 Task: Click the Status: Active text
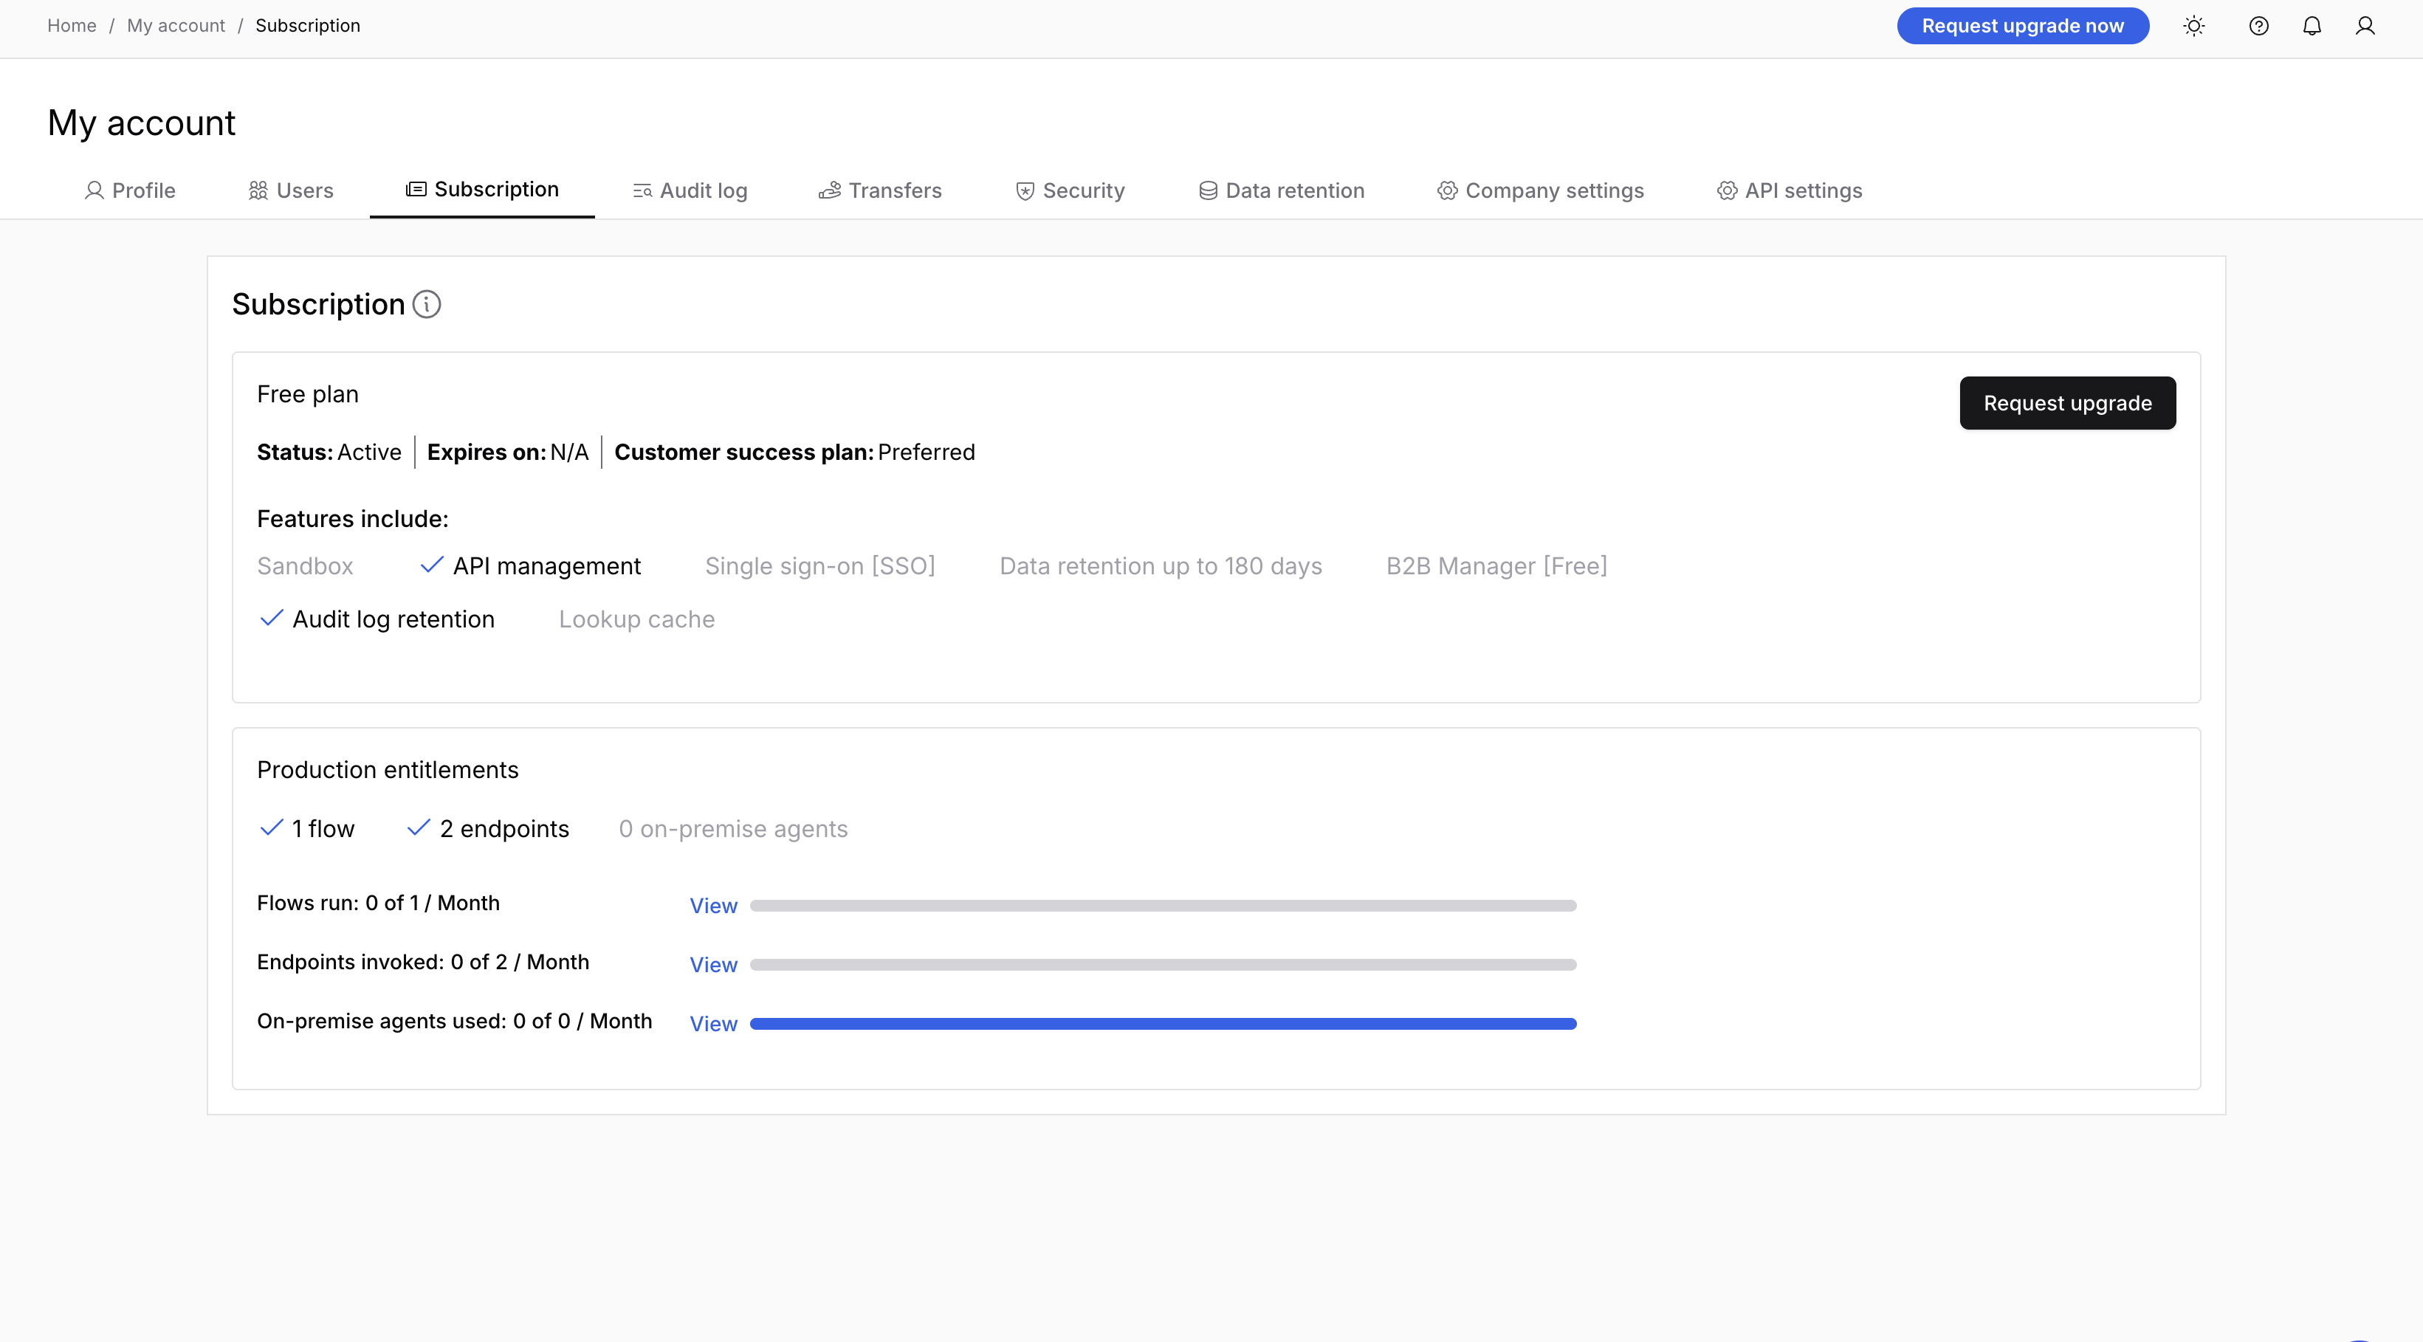(329, 453)
